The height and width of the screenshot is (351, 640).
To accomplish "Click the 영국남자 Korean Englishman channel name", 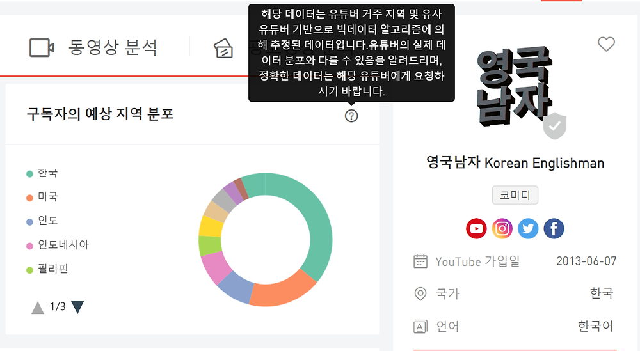I will (515, 162).
